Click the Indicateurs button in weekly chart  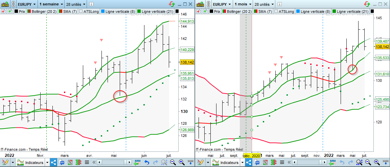30,163
